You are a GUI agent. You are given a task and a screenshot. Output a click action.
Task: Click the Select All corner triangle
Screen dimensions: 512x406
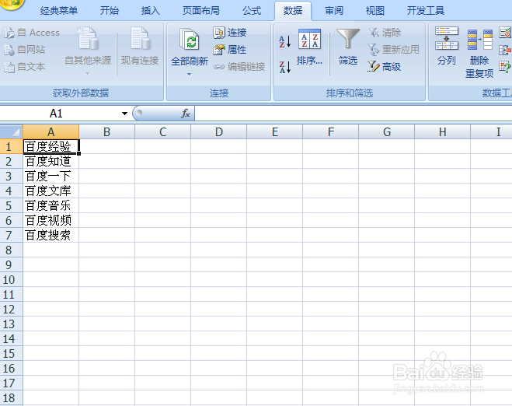pyautogui.click(x=12, y=132)
